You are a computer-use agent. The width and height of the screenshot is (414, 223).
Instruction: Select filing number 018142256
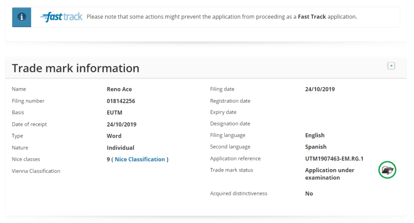point(121,101)
